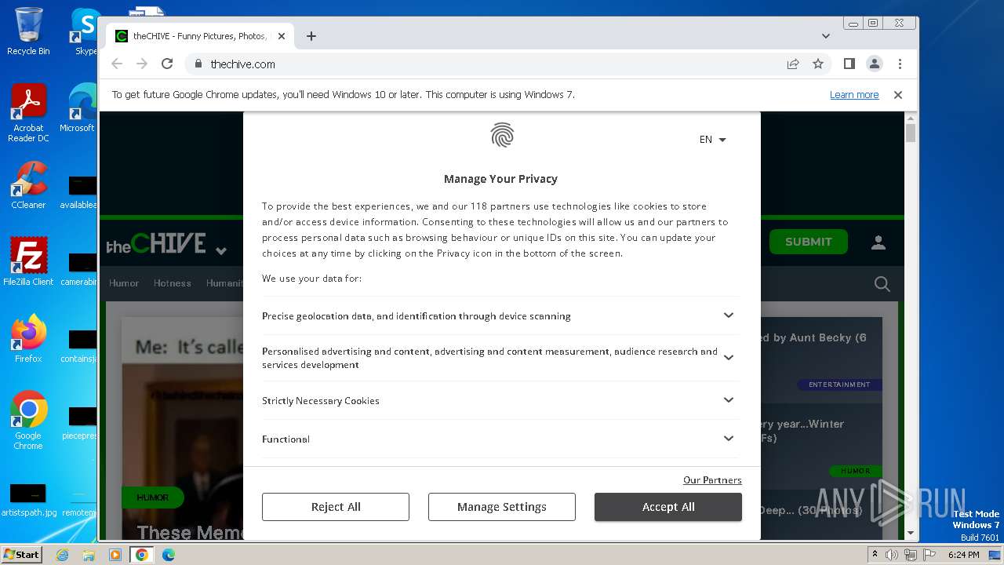Open a new tab with plus button
The image size is (1004, 565).
click(x=311, y=36)
